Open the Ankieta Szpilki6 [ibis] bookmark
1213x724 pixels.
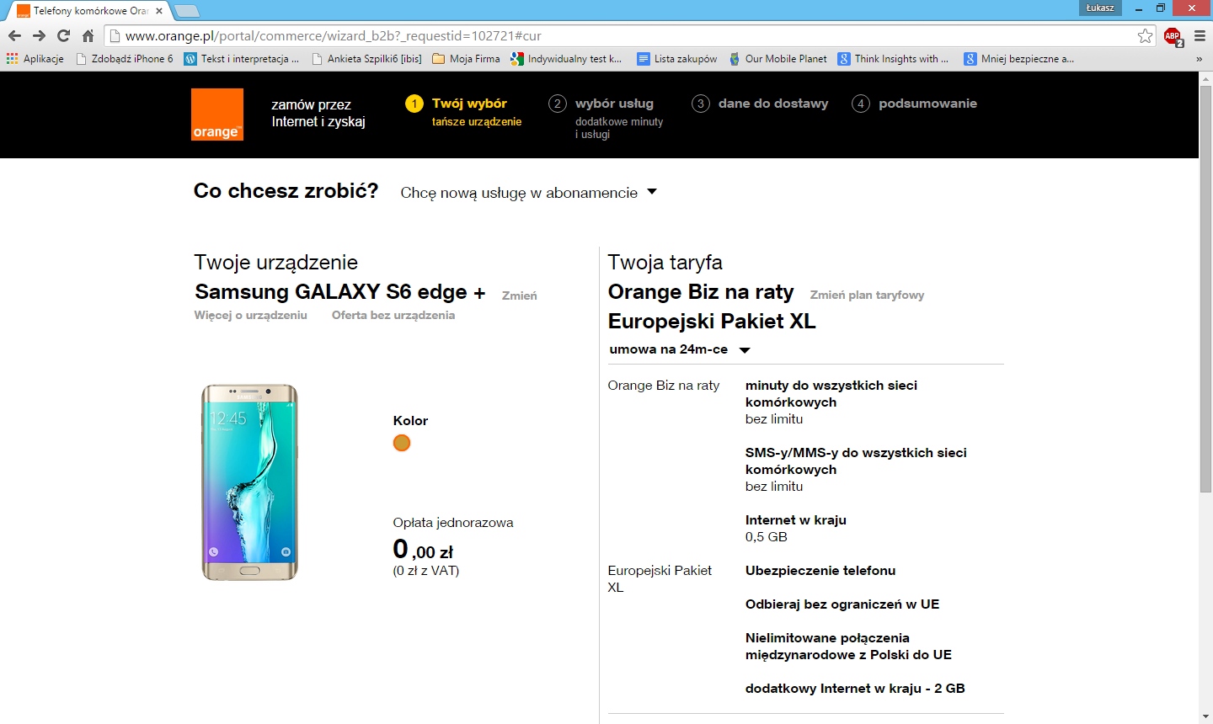(366, 59)
